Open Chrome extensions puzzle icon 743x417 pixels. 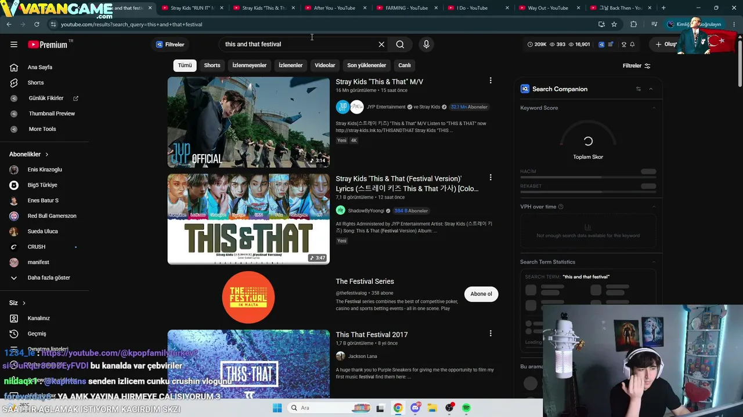[634, 24]
